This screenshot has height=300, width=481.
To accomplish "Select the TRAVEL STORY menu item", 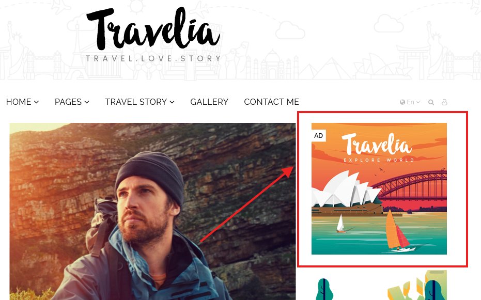I will point(136,102).
